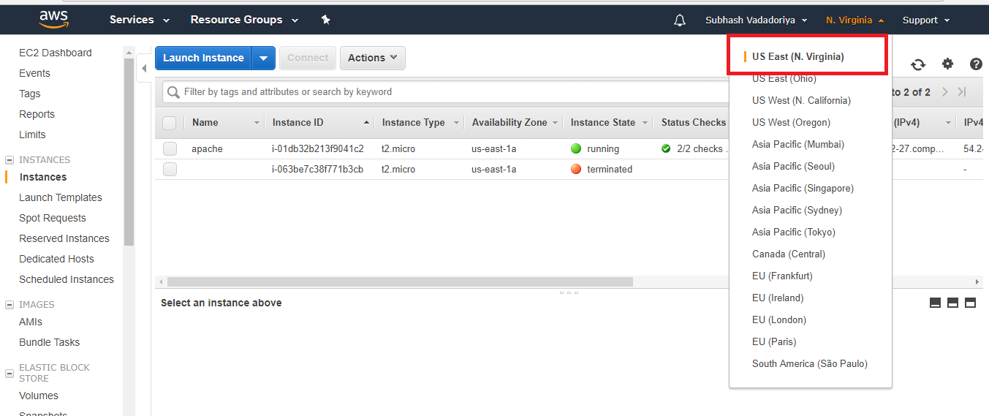Open the Instance Type column arrow
Image resolution: width=989 pixels, height=416 pixels.
456,123
